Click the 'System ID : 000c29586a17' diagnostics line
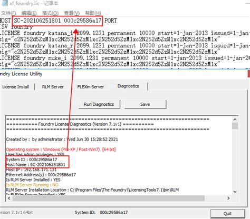 tap(32, 160)
